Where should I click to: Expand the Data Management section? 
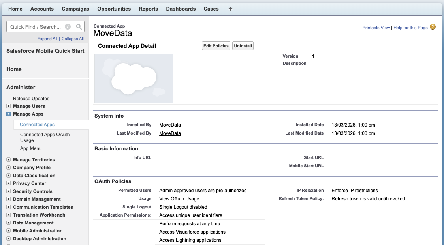(9, 223)
